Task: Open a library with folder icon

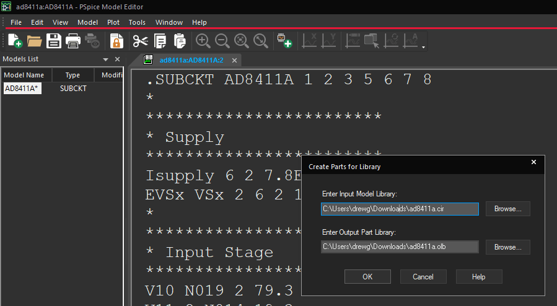Action: 35,41
